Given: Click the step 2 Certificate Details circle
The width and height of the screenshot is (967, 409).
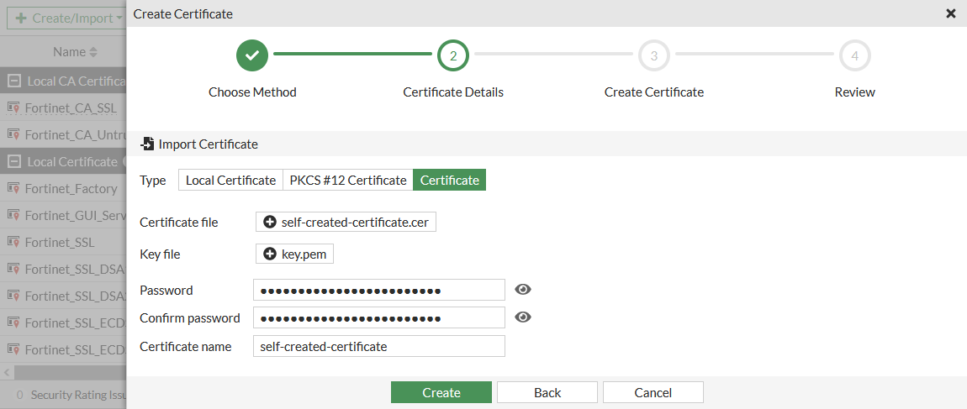Looking at the screenshot, I should click(453, 55).
